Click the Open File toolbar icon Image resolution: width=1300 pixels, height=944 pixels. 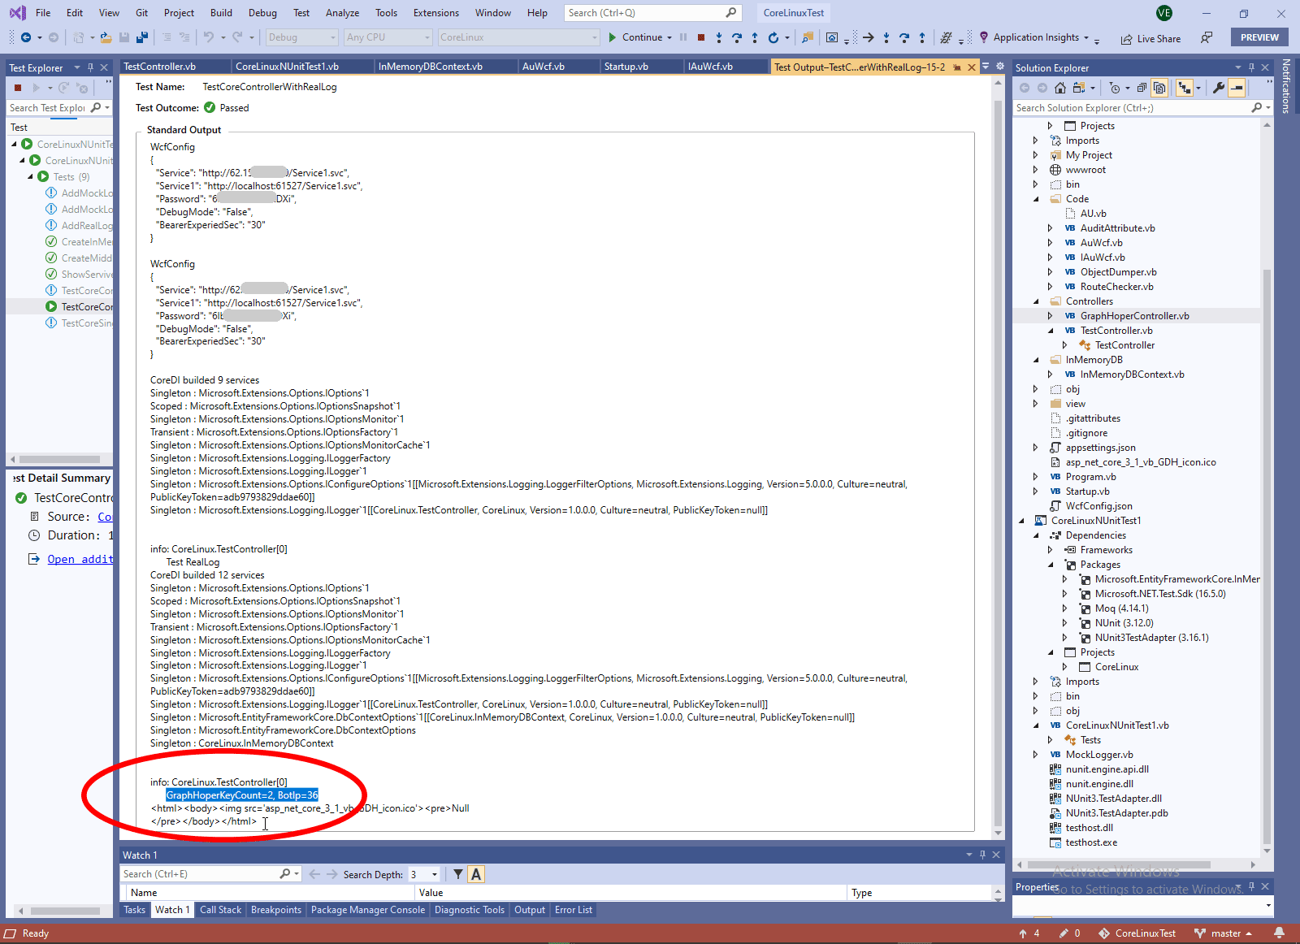coord(106,37)
